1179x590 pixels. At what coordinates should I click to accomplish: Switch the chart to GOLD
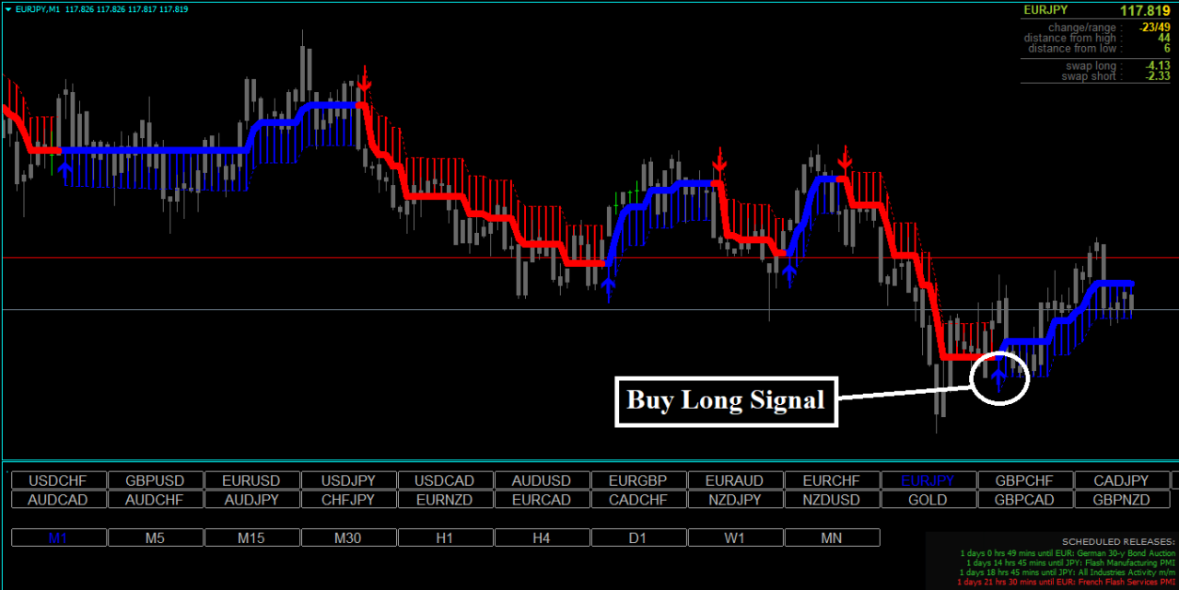pos(929,500)
